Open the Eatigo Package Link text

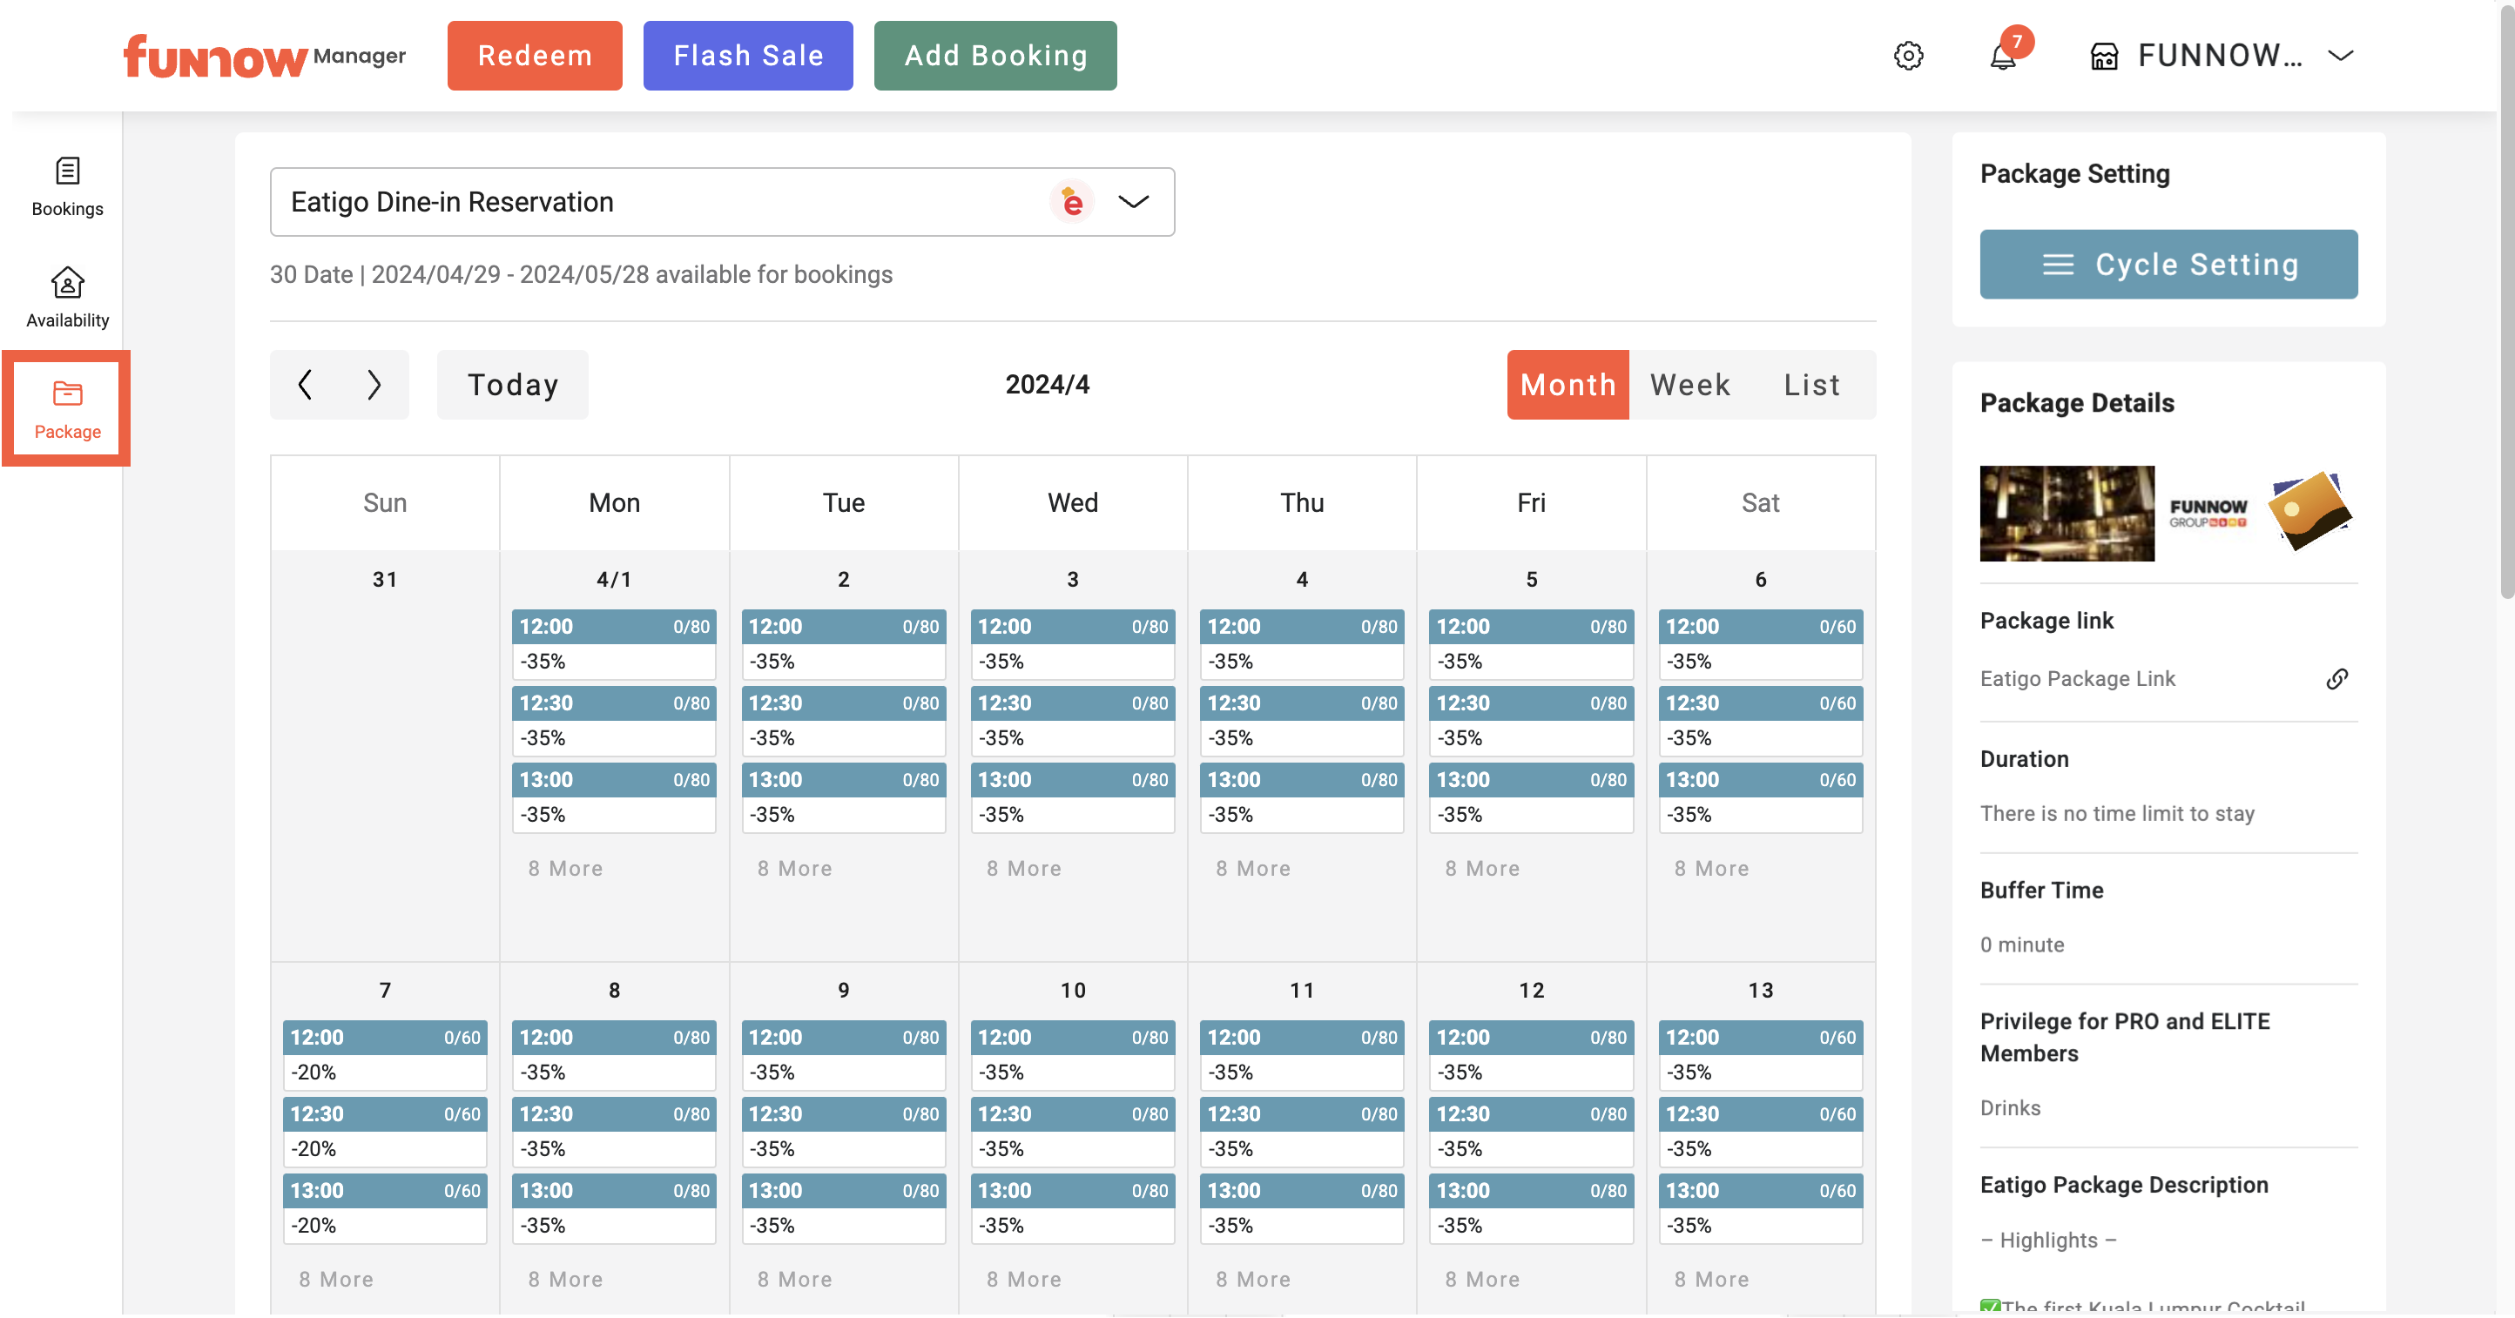(x=2077, y=678)
